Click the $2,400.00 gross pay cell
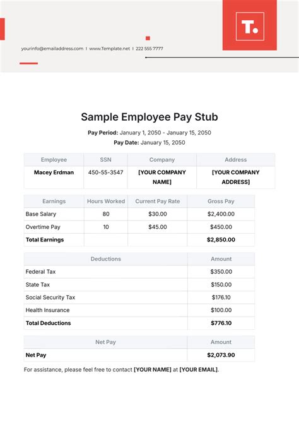This screenshot has width=299, height=424. [x=221, y=214]
